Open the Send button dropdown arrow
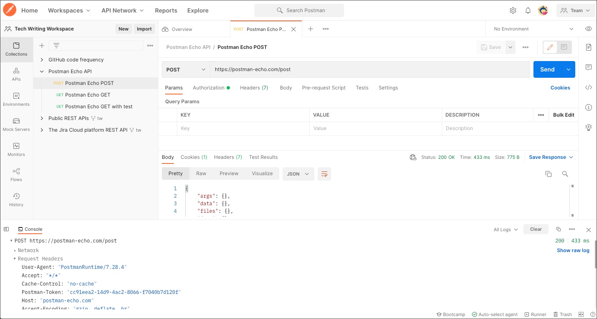The image size is (597, 319). [568, 69]
